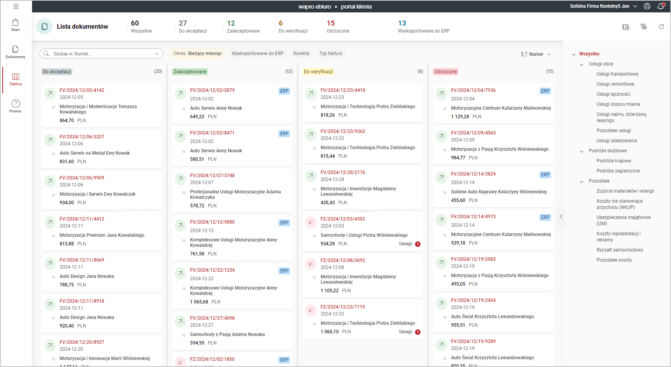
Task: Click the green Zaakceptowane column label
Action: pos(190,72)
